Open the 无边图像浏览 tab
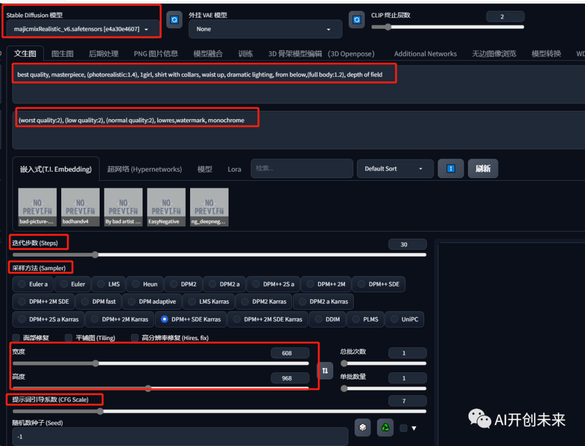Viewport: 585px width, 446px height. point(494,54)
